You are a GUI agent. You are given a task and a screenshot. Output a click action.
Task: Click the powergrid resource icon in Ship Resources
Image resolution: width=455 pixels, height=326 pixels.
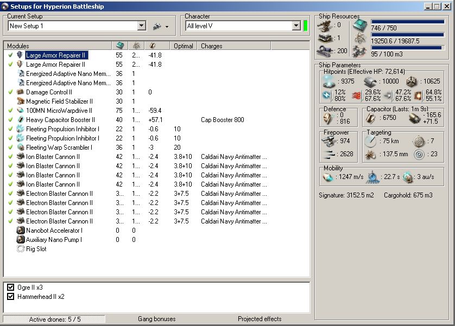[x=360, y=39]
